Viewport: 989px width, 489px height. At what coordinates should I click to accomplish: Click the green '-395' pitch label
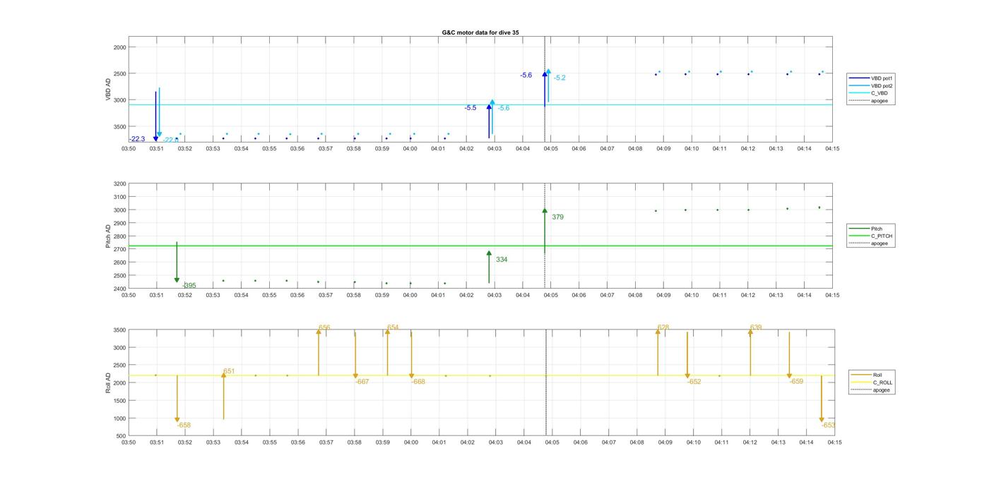[189, 286]
